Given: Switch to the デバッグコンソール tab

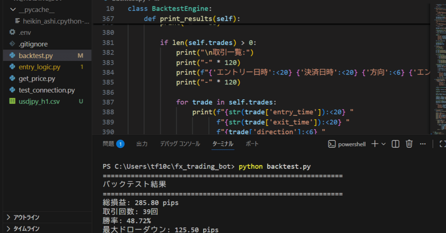Looking at the screenshot, I should [180, 144].
